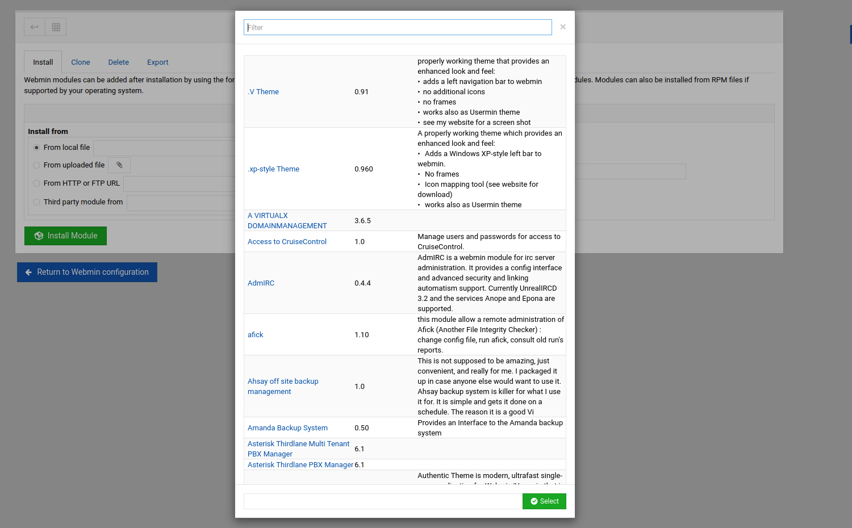Select From uploaded file radio button
The image size is (852, 528).
pos(36,165)
